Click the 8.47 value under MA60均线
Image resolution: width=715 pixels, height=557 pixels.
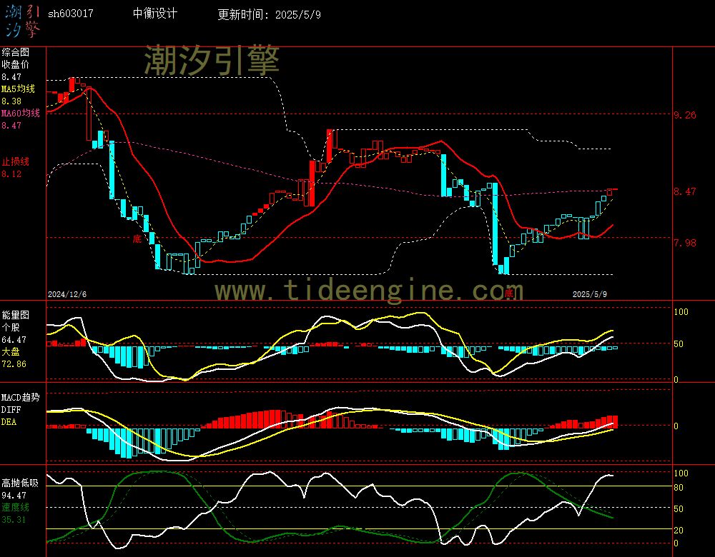(x=11, y=125)
